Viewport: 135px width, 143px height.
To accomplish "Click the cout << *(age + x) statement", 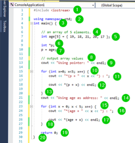I will [x=74, y=120].
